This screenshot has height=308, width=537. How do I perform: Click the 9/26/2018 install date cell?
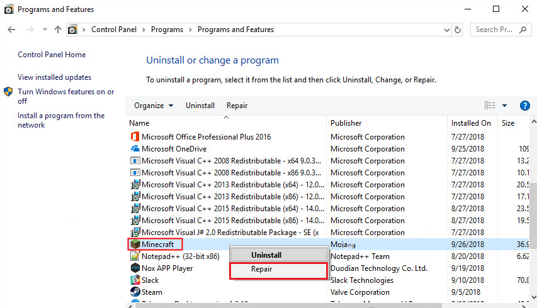point(468,245)
